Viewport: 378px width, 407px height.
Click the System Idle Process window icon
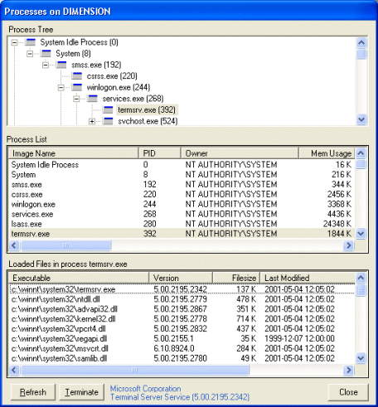tap(31, 42)
